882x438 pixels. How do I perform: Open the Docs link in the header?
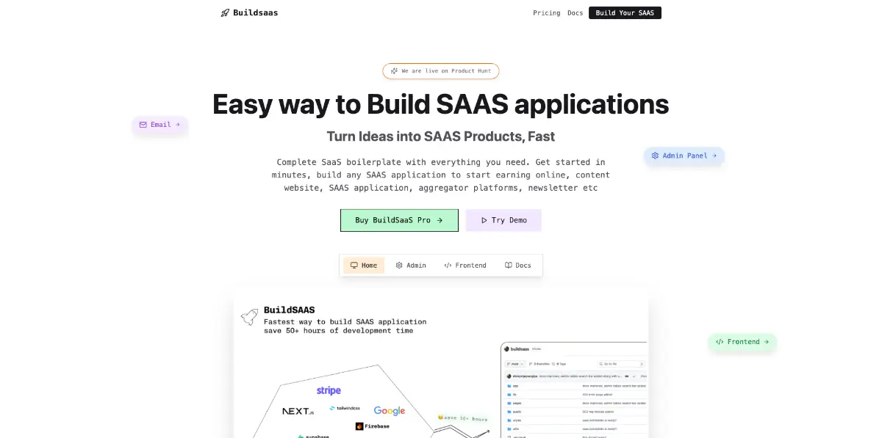coord(575,13)
